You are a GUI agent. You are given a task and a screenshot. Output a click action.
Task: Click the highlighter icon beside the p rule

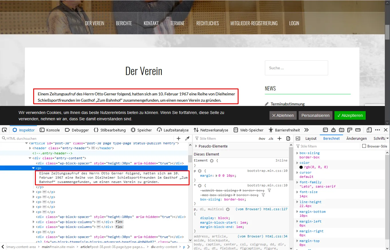pos(200,171)
